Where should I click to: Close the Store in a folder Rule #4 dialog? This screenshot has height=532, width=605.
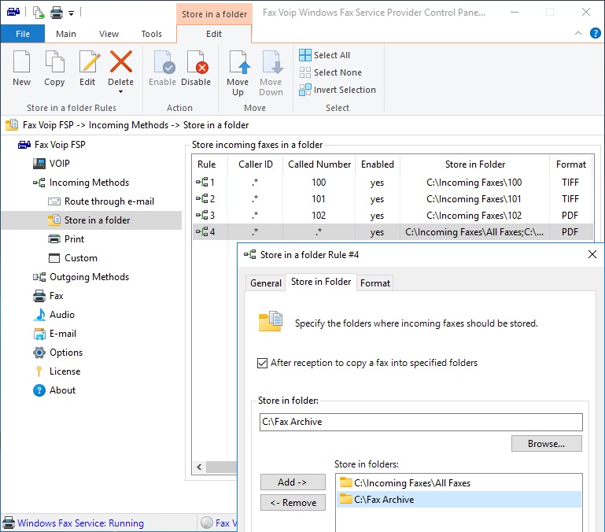coord(592,254)
